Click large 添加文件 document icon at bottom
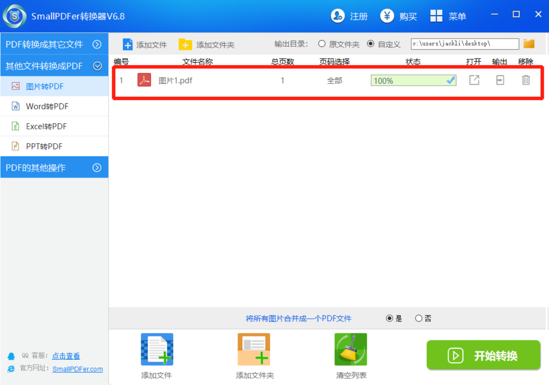This screenshot has width=549, height=385. (x=157, y=349)
